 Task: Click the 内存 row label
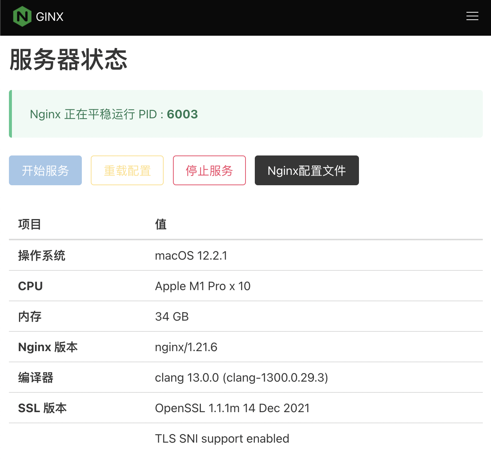point(30,317)
